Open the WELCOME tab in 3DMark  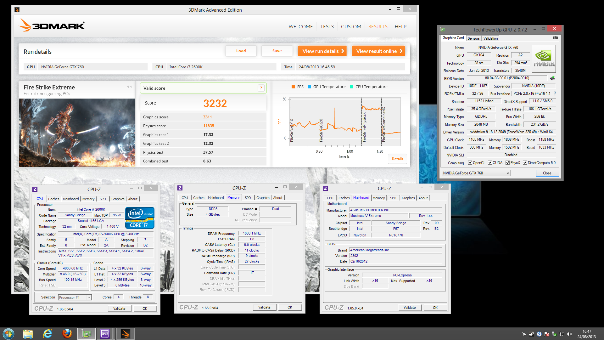click(x=301, y=27)
